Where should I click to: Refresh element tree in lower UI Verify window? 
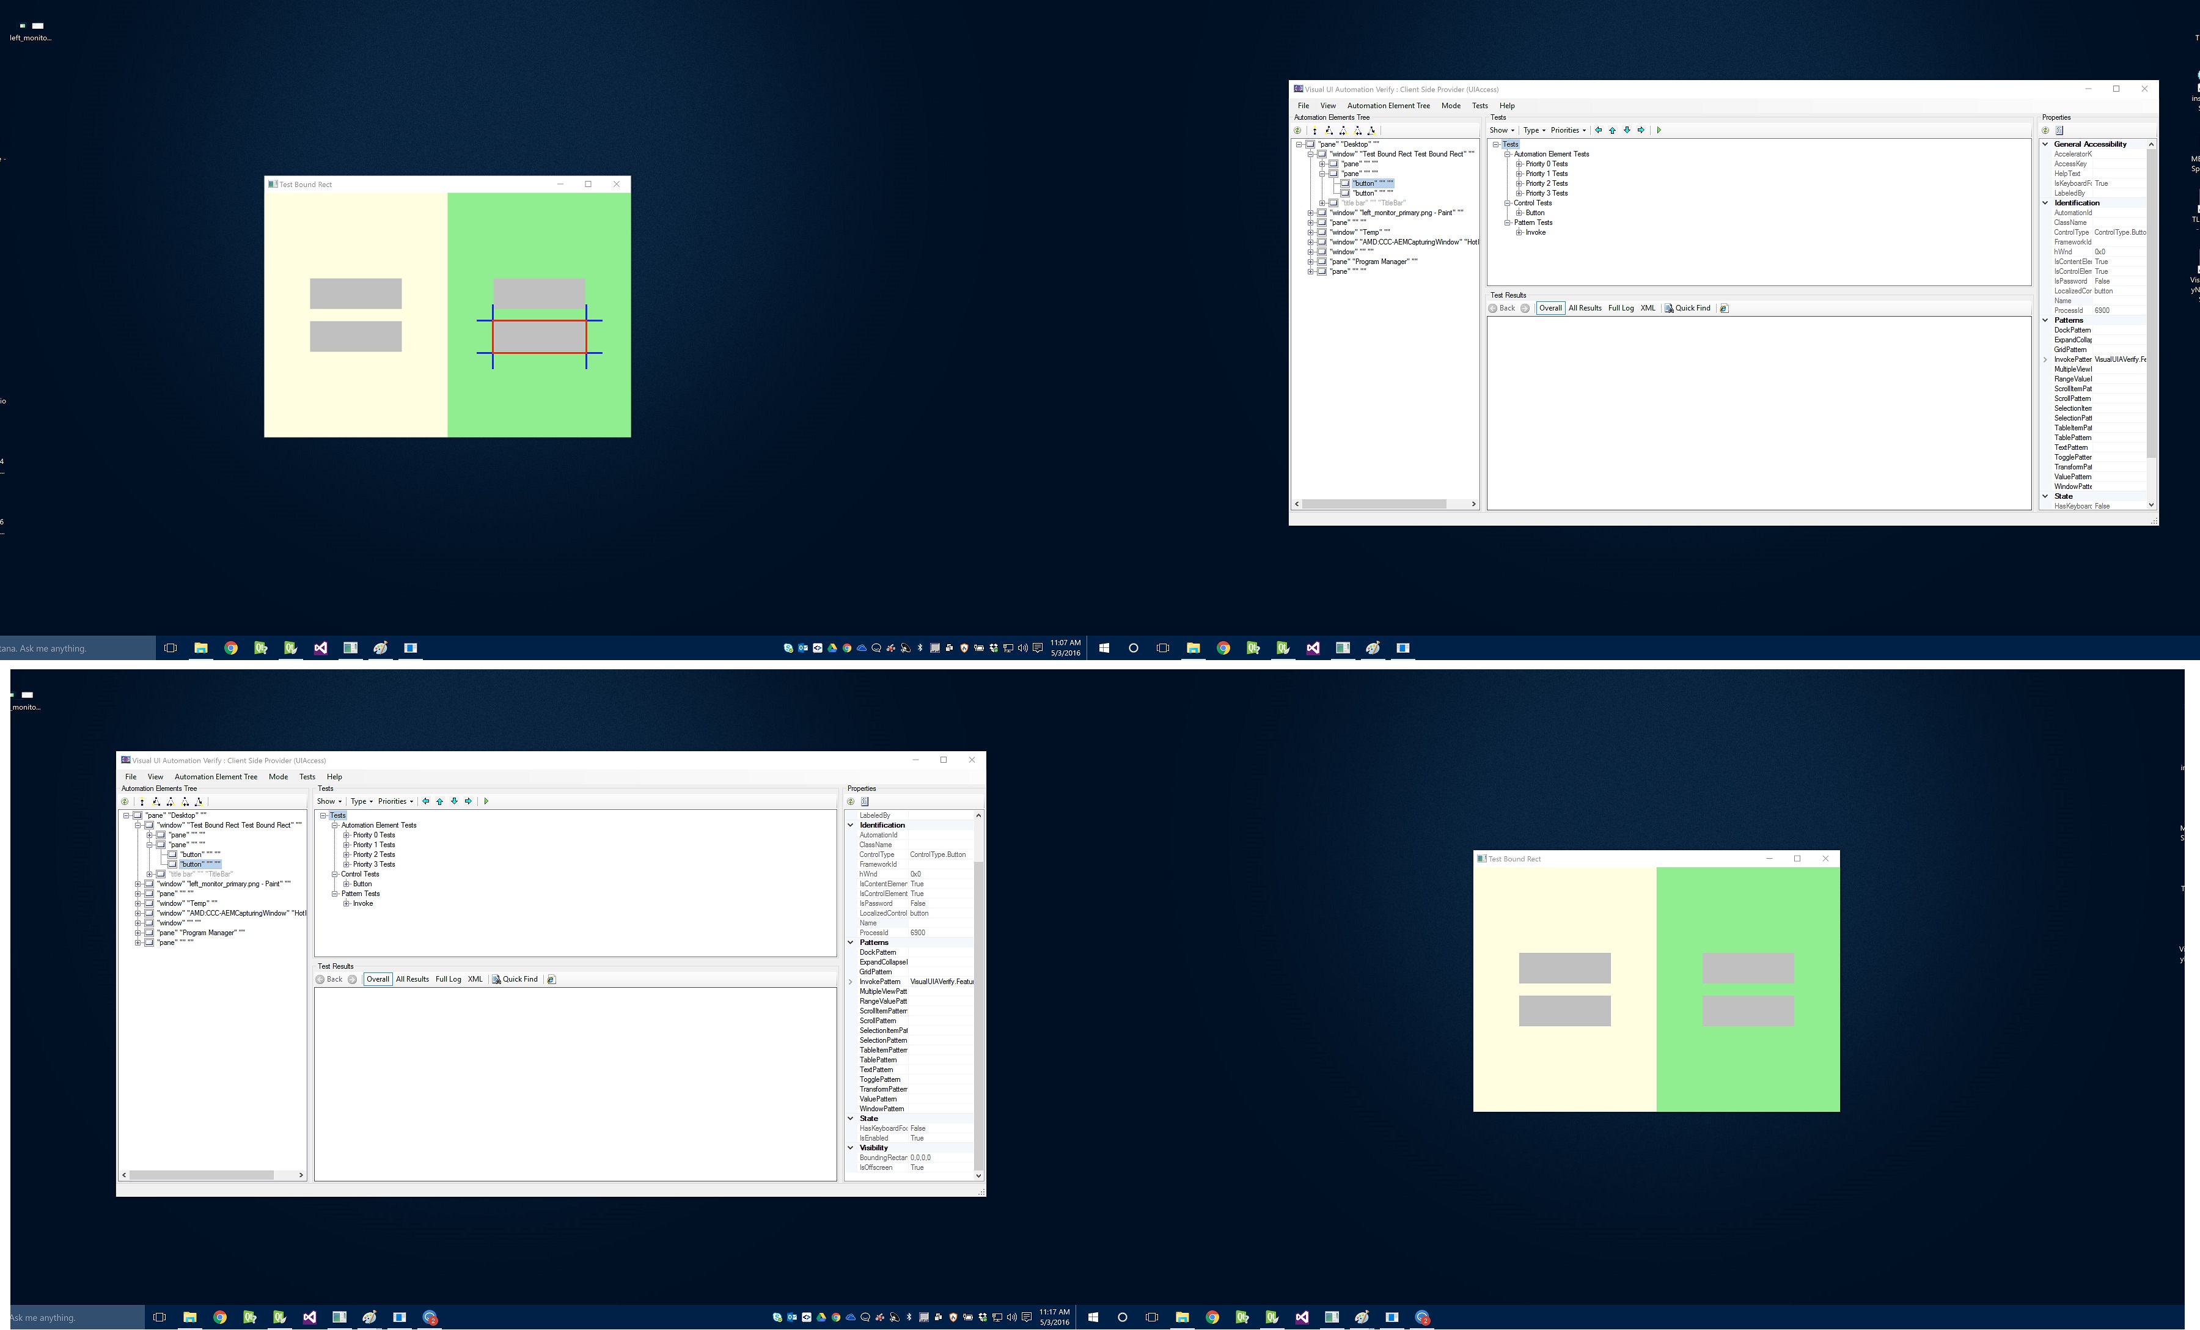pos(125,801)
